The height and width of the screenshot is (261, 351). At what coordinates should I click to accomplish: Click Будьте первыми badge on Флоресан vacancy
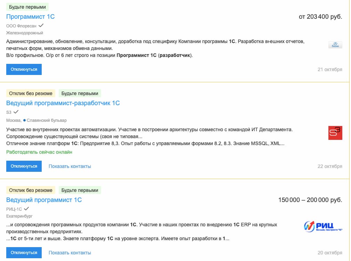coord(27,7)
